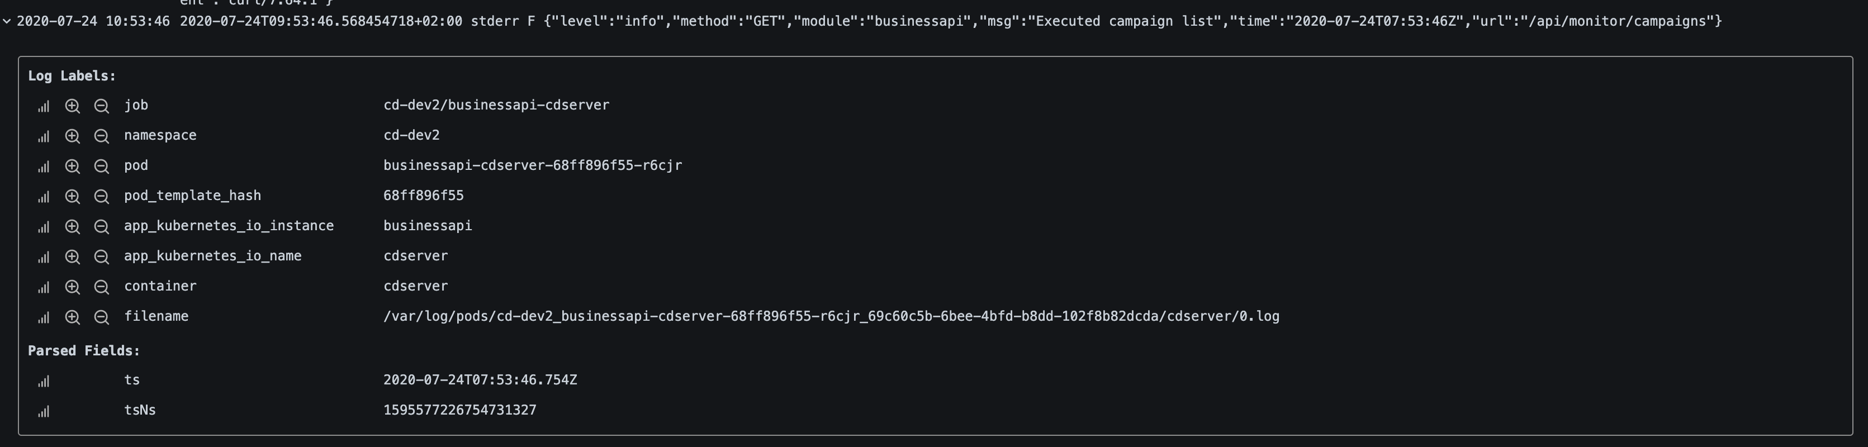Select the filename path value text
Viewport: 1868px width, 447px height.
point(831,317)
